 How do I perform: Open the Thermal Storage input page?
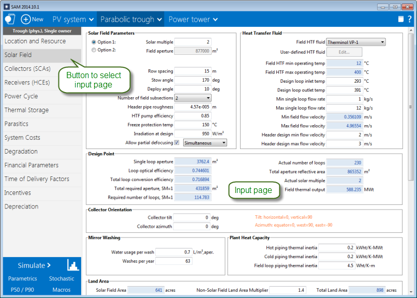click(27, 110)
